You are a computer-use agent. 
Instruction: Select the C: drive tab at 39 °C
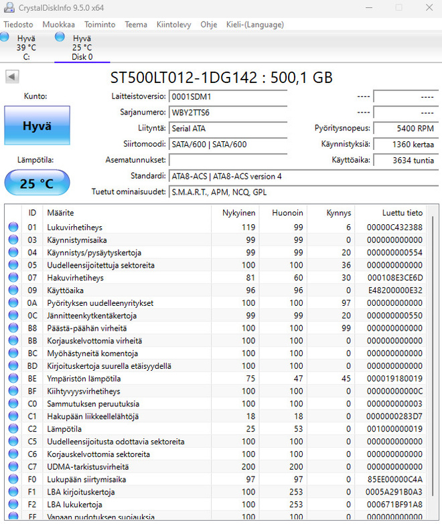26,48
